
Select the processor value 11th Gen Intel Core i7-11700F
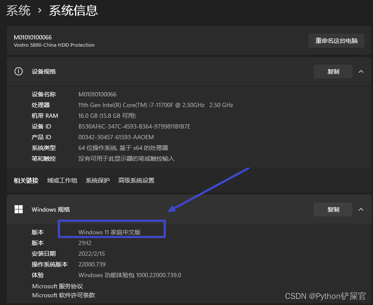(156, 105)
